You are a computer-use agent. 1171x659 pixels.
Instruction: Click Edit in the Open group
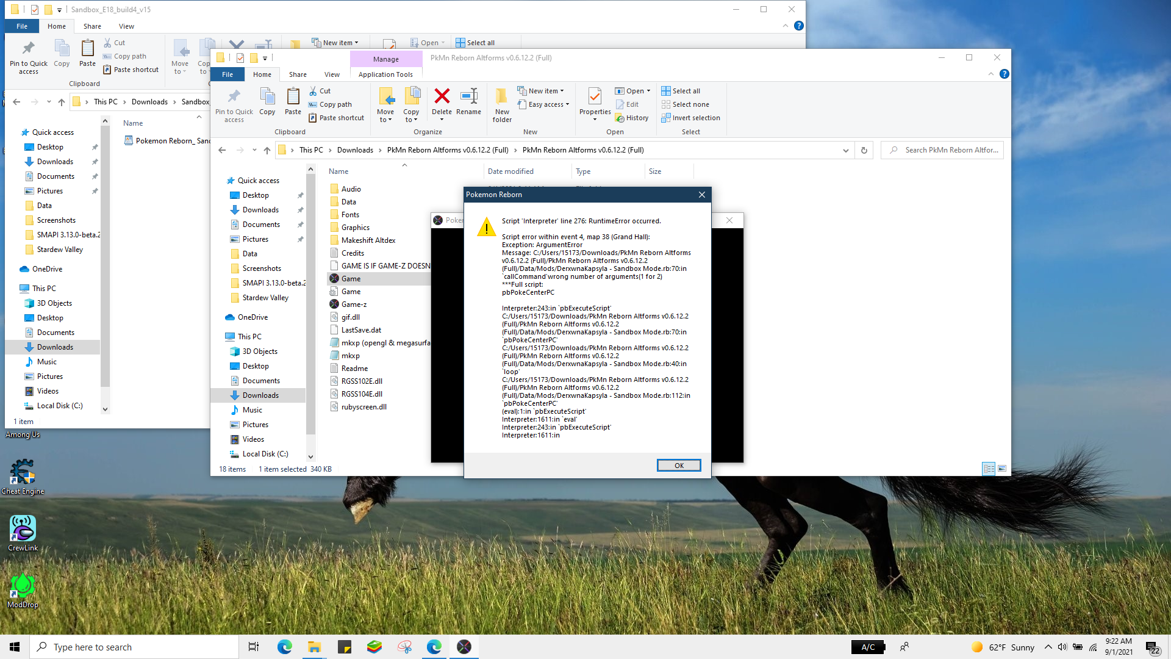click(x=627, y=104)
